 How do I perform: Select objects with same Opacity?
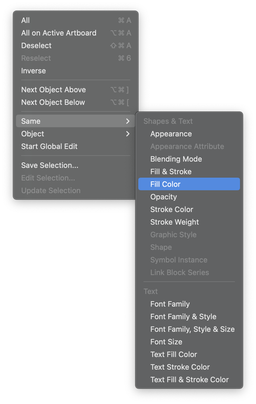164,197
